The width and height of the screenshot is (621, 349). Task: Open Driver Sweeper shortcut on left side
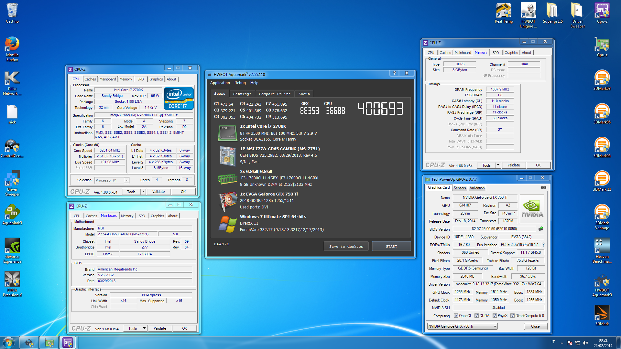[12, 183]
